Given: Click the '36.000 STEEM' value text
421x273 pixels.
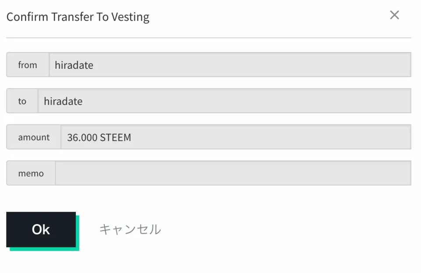Looking at the screenshot, I should click(99, 137).
